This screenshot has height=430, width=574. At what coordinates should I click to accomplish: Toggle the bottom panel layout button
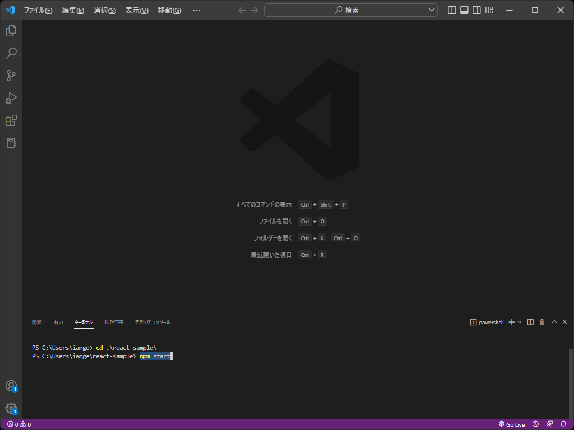[464, 10]
